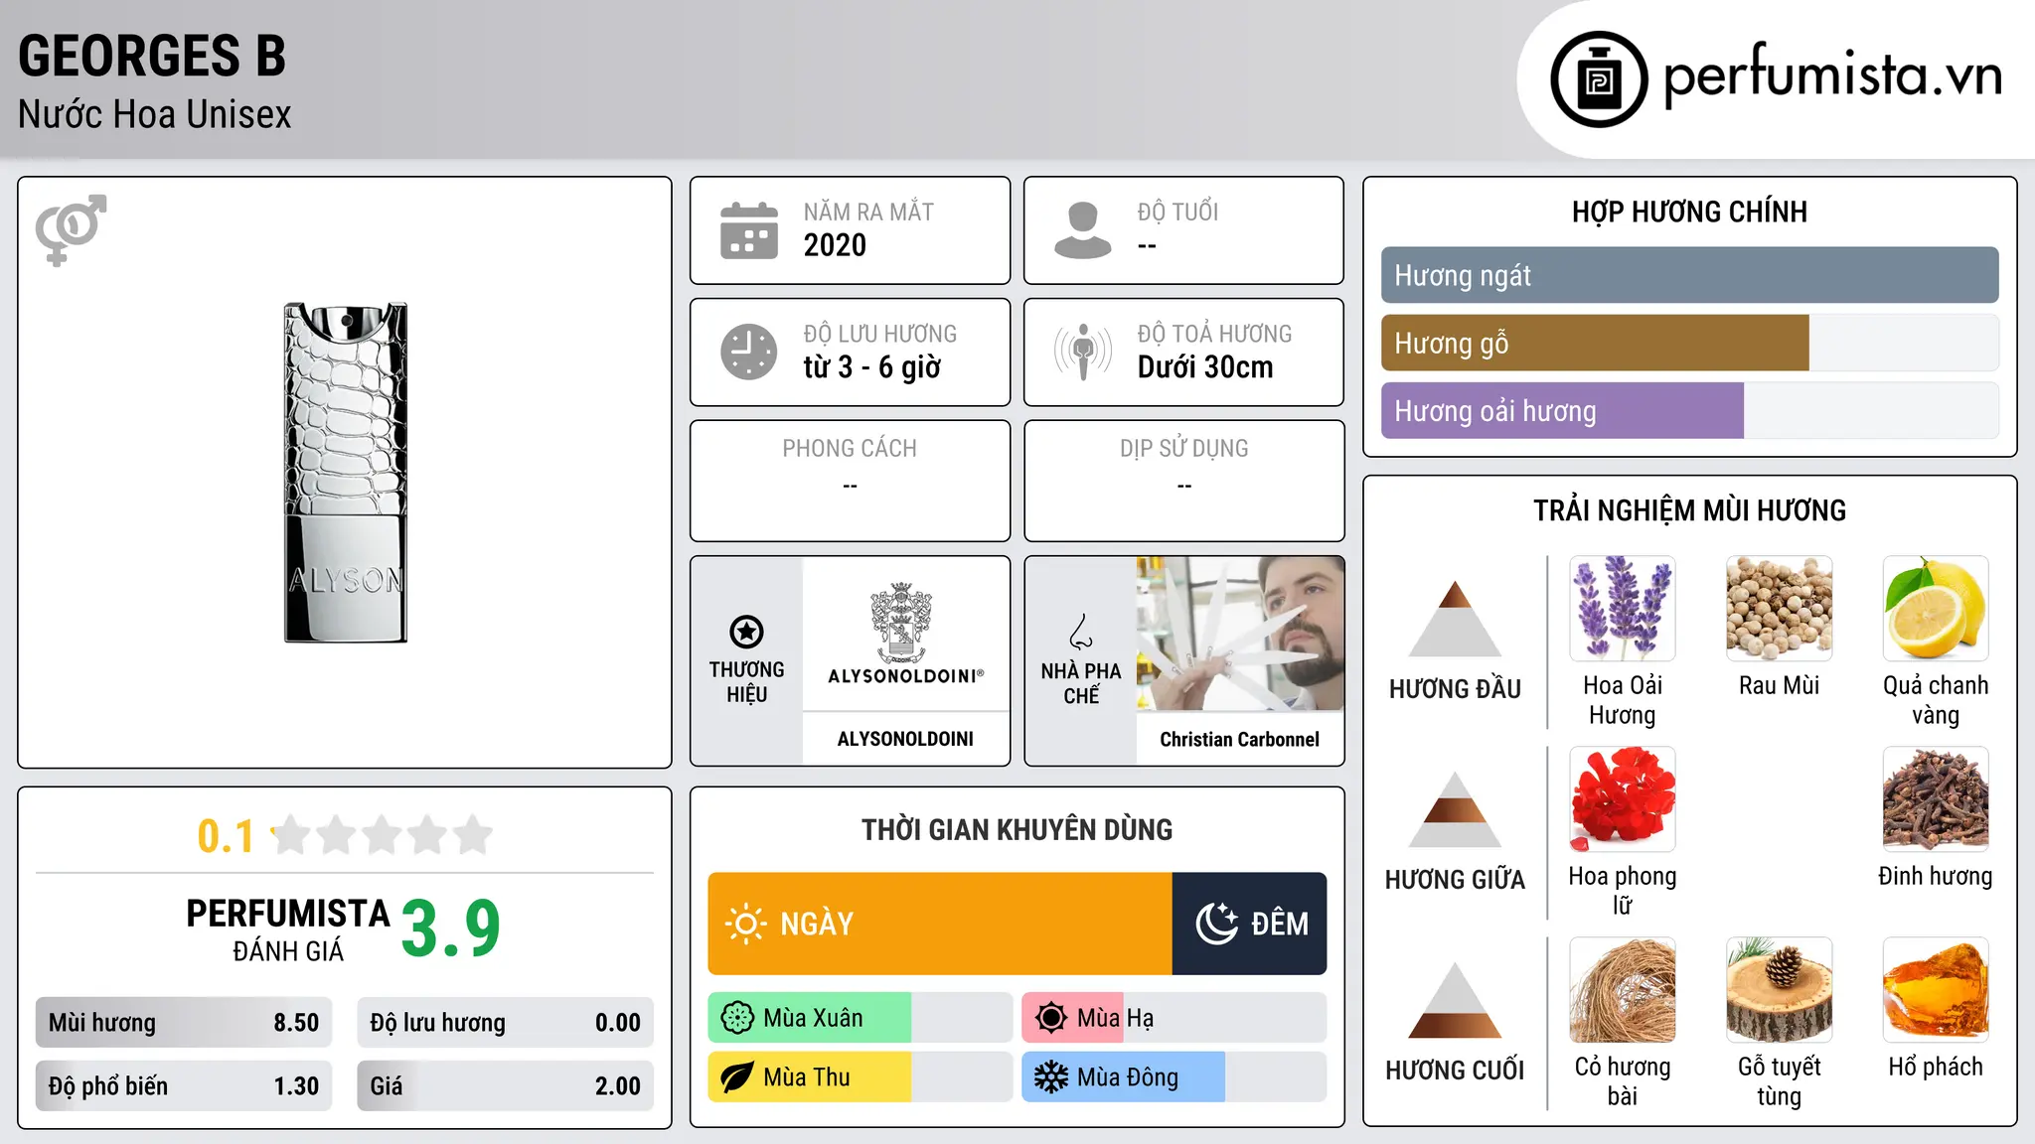Click the Hương gỗ accord bar
The height and width of the screenshot is (1144, 2035).
point(1689,343)
